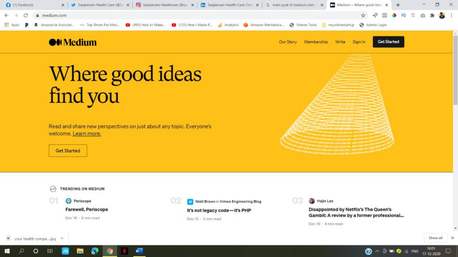The height and width of the screenshot is (257, 458).
Task: Open the Chrome profile avatar
Action: (442, 16)
